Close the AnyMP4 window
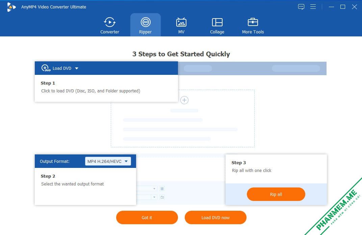Screen dimensions: 362x235 click(354, 7)
